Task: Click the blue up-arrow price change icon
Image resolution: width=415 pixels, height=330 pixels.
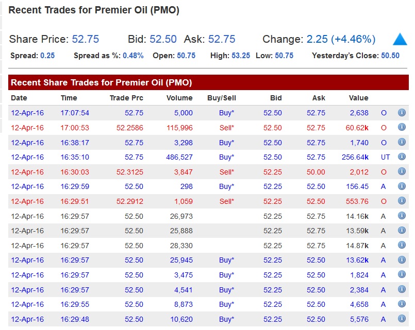Action: click(x=400, y=40)
